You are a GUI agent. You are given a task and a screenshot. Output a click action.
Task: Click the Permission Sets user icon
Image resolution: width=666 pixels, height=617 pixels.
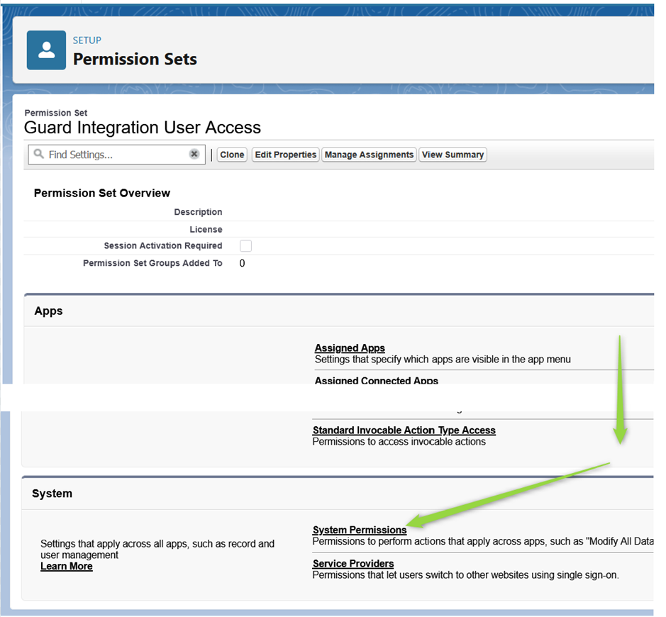(46, 50)
